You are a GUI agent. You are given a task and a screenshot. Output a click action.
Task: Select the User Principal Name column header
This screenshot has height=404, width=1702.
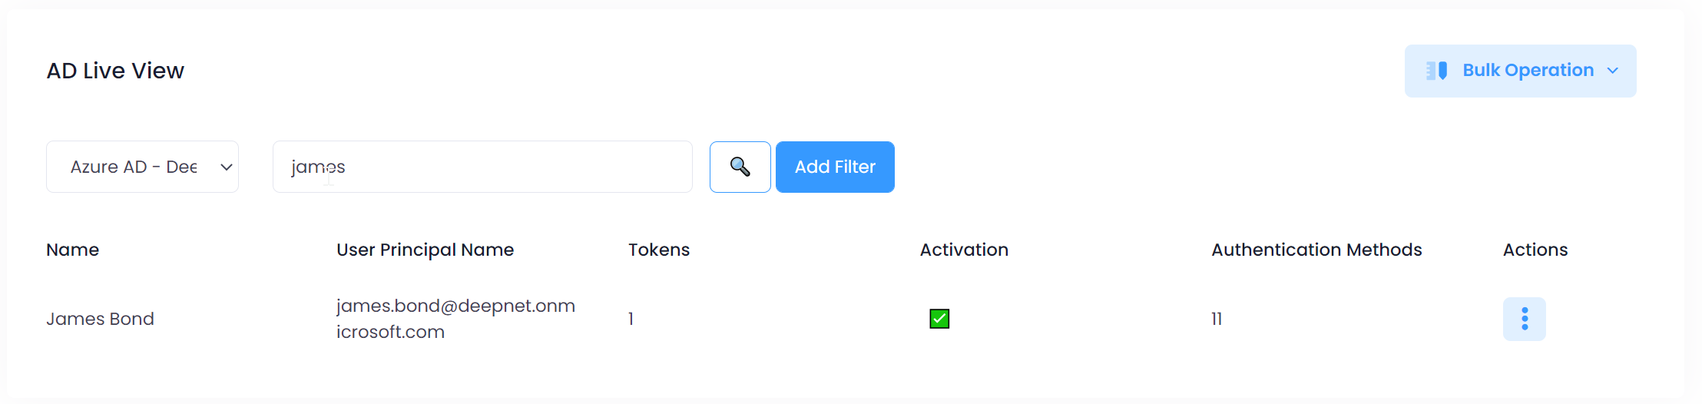[x=425, y=250]
